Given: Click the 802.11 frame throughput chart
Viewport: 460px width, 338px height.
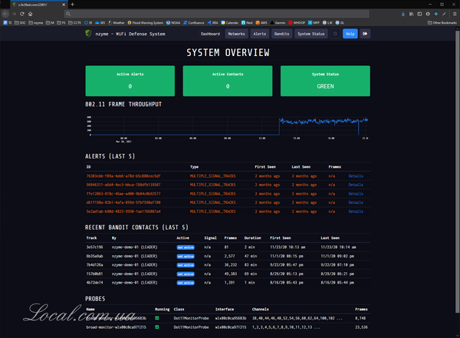Looking at the screenshot, I should coord(230,125).
